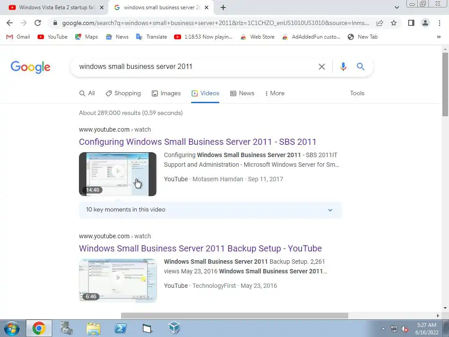Open Windows Explorer from taskbar

(94, 328)
